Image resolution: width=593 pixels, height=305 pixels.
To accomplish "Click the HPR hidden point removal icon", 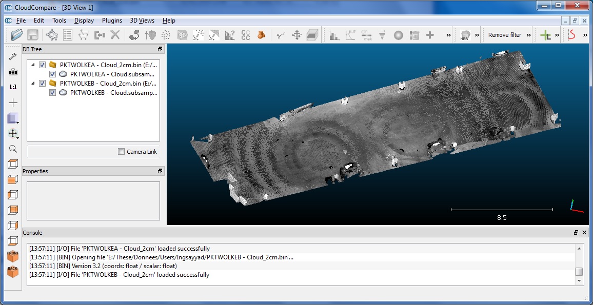I will pos(465,35).
